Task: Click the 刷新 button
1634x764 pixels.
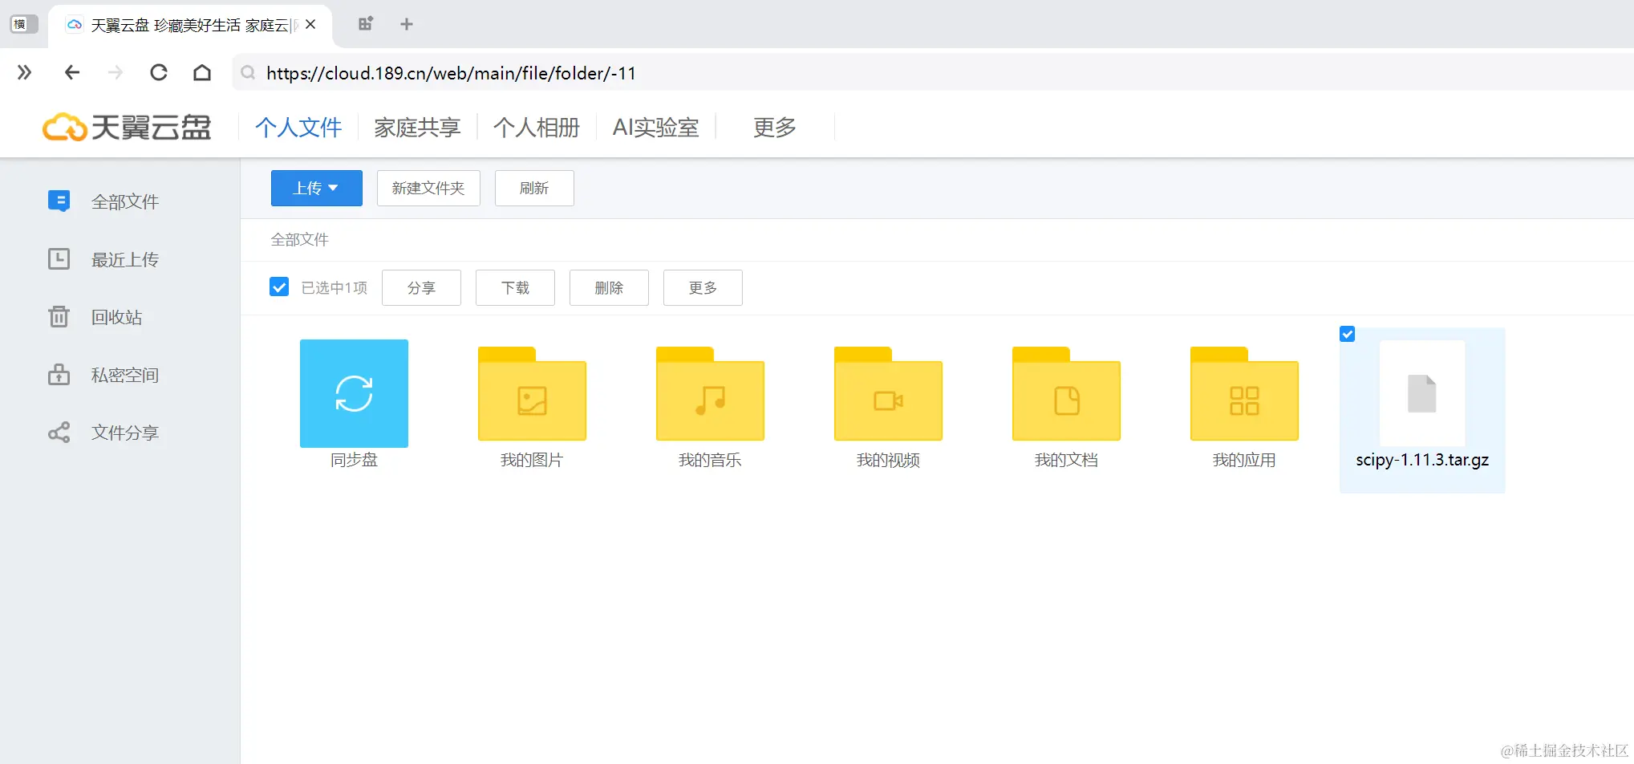Action: tap(534, 188)
